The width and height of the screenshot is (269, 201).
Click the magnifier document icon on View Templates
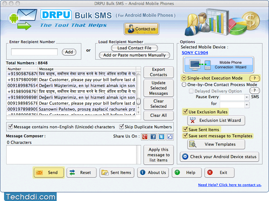tap(193, 144)
